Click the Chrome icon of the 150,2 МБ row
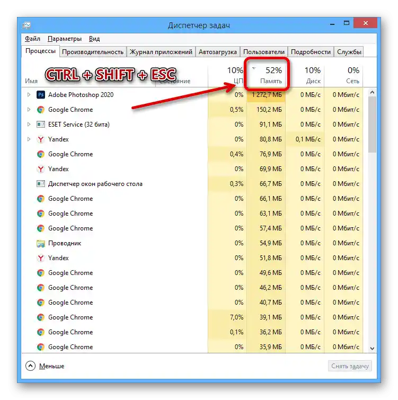 (x=41, y=110)
